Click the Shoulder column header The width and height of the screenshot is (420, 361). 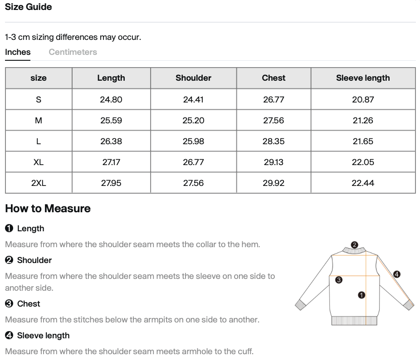tap(193, 78)
